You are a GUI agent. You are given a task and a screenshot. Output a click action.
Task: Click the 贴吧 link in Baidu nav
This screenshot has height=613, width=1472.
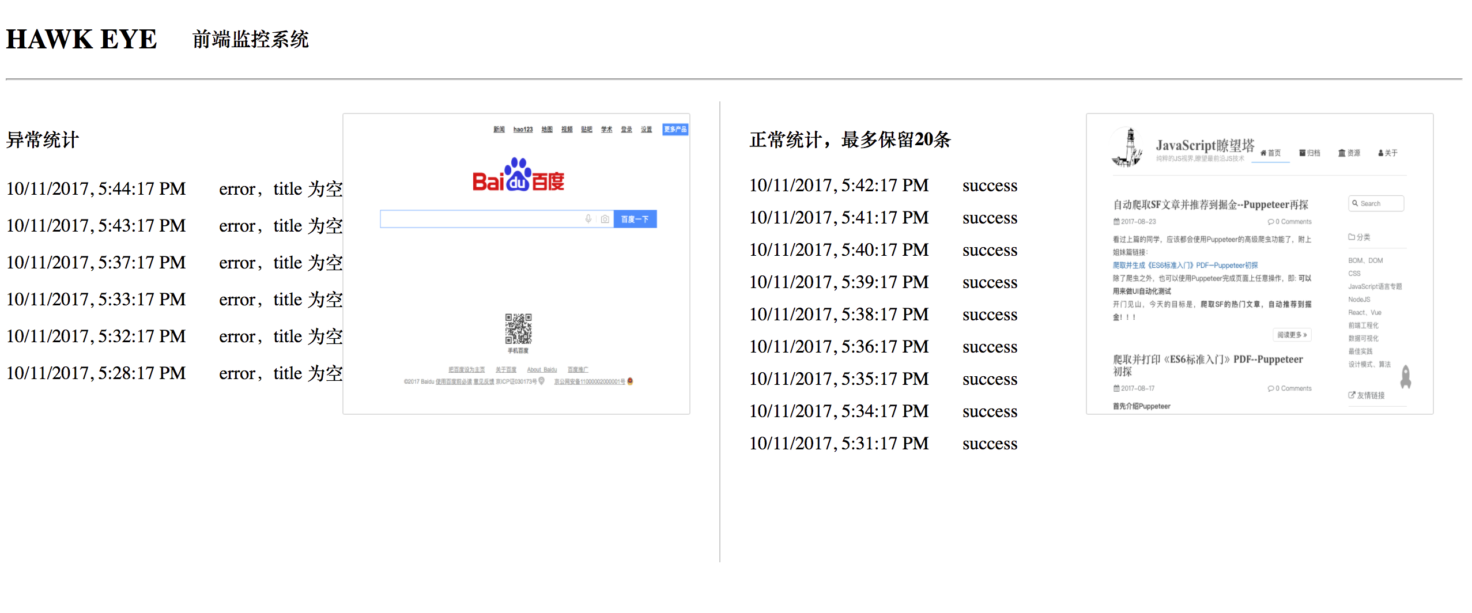tap(587, 130)
